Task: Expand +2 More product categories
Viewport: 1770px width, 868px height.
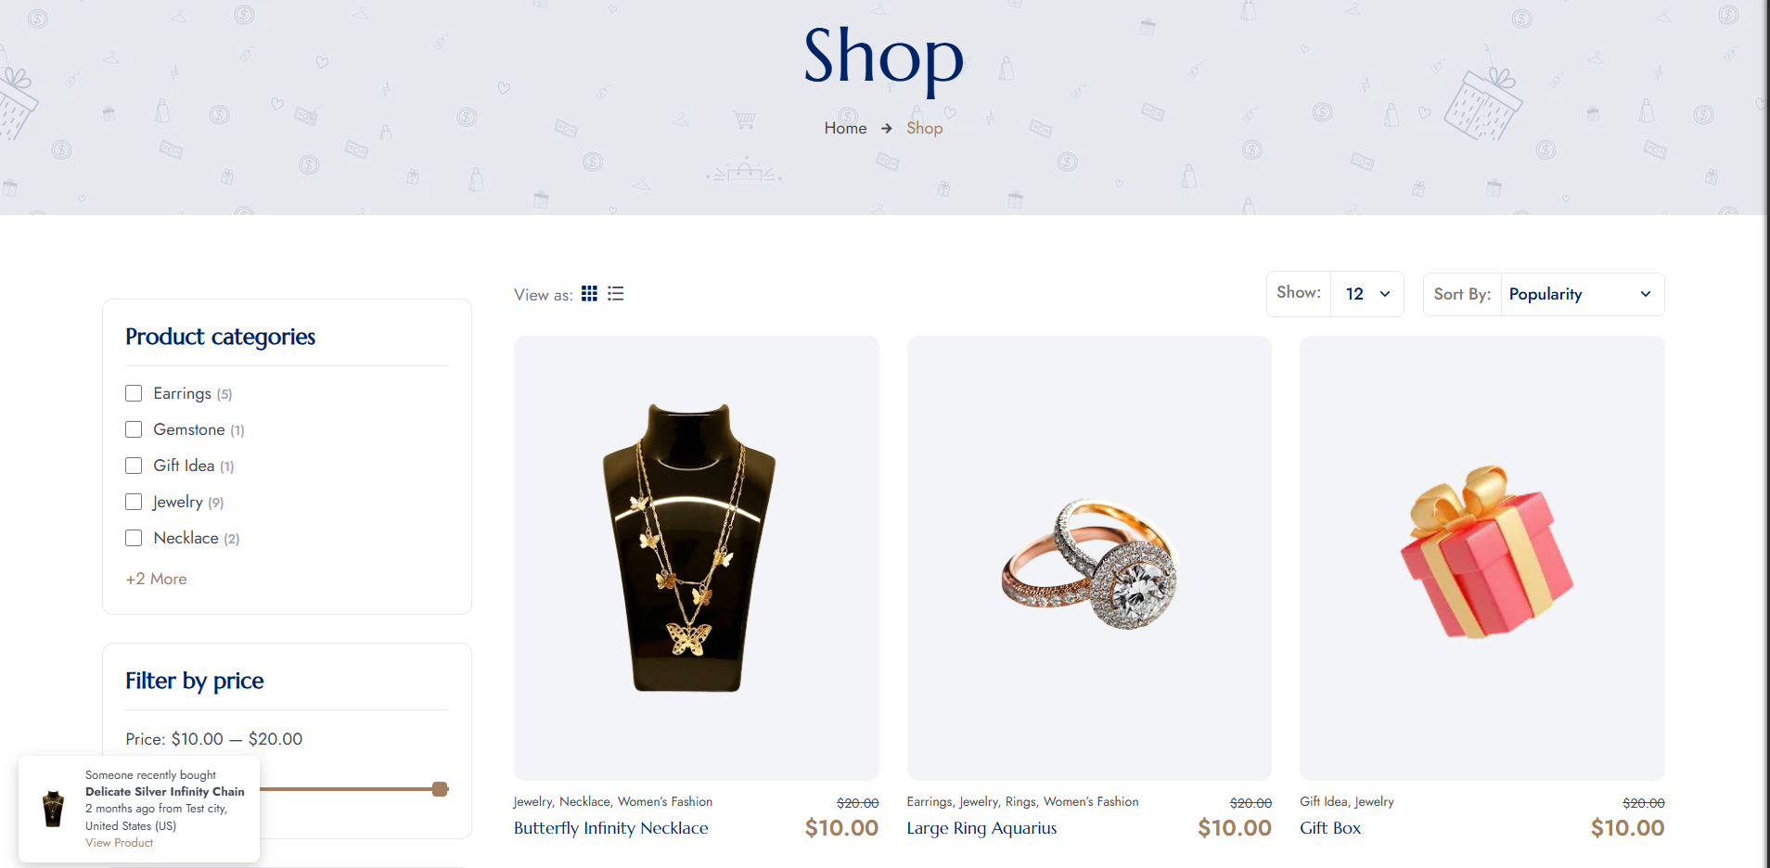Action: 156,579
